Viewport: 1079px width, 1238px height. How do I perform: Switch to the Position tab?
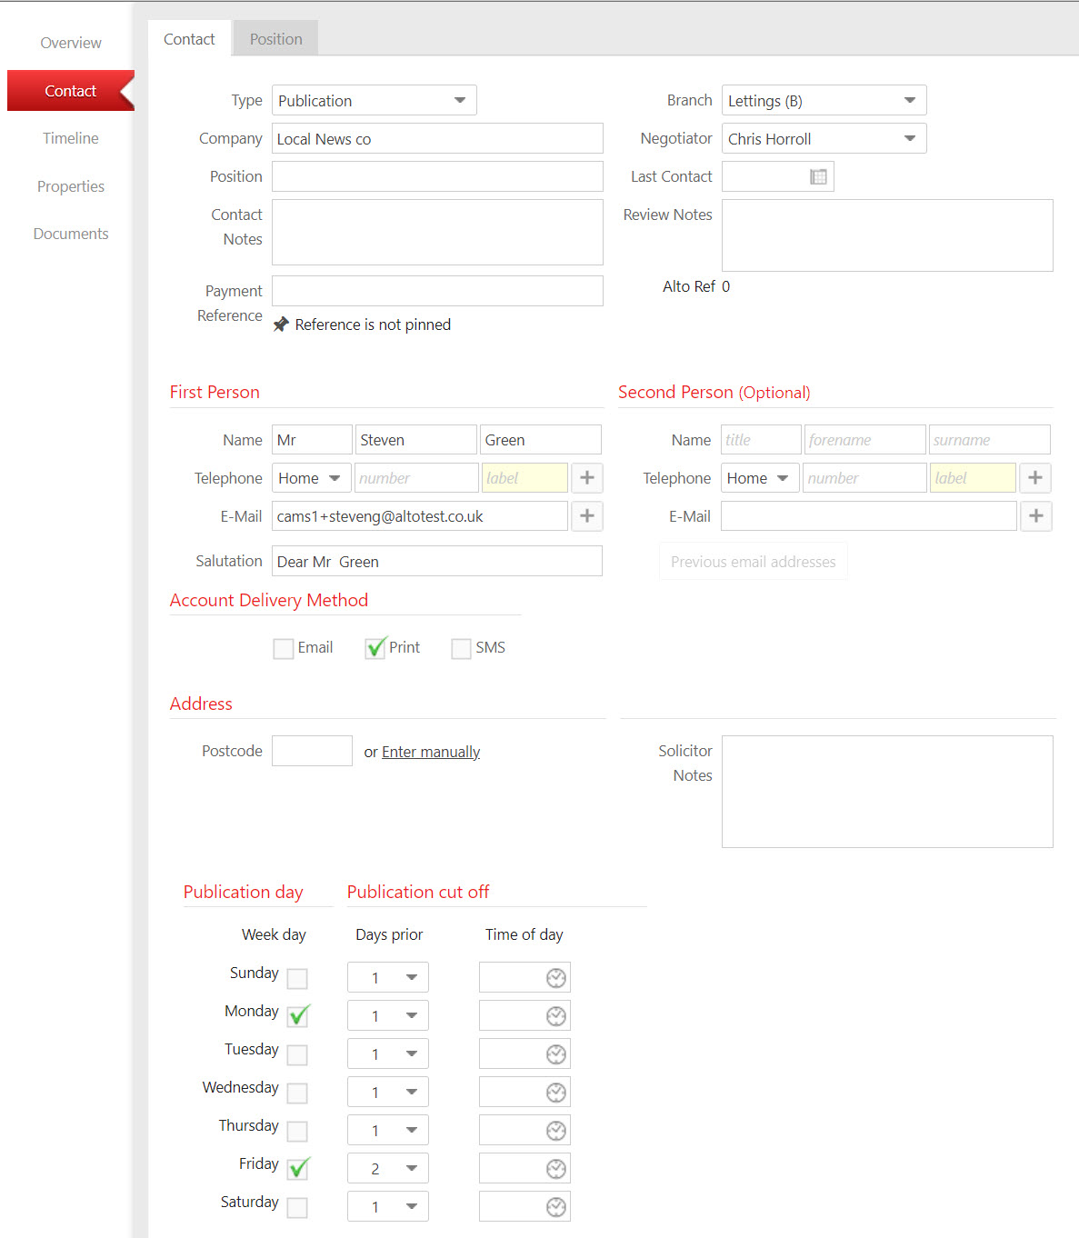click(x=276, y=39)
